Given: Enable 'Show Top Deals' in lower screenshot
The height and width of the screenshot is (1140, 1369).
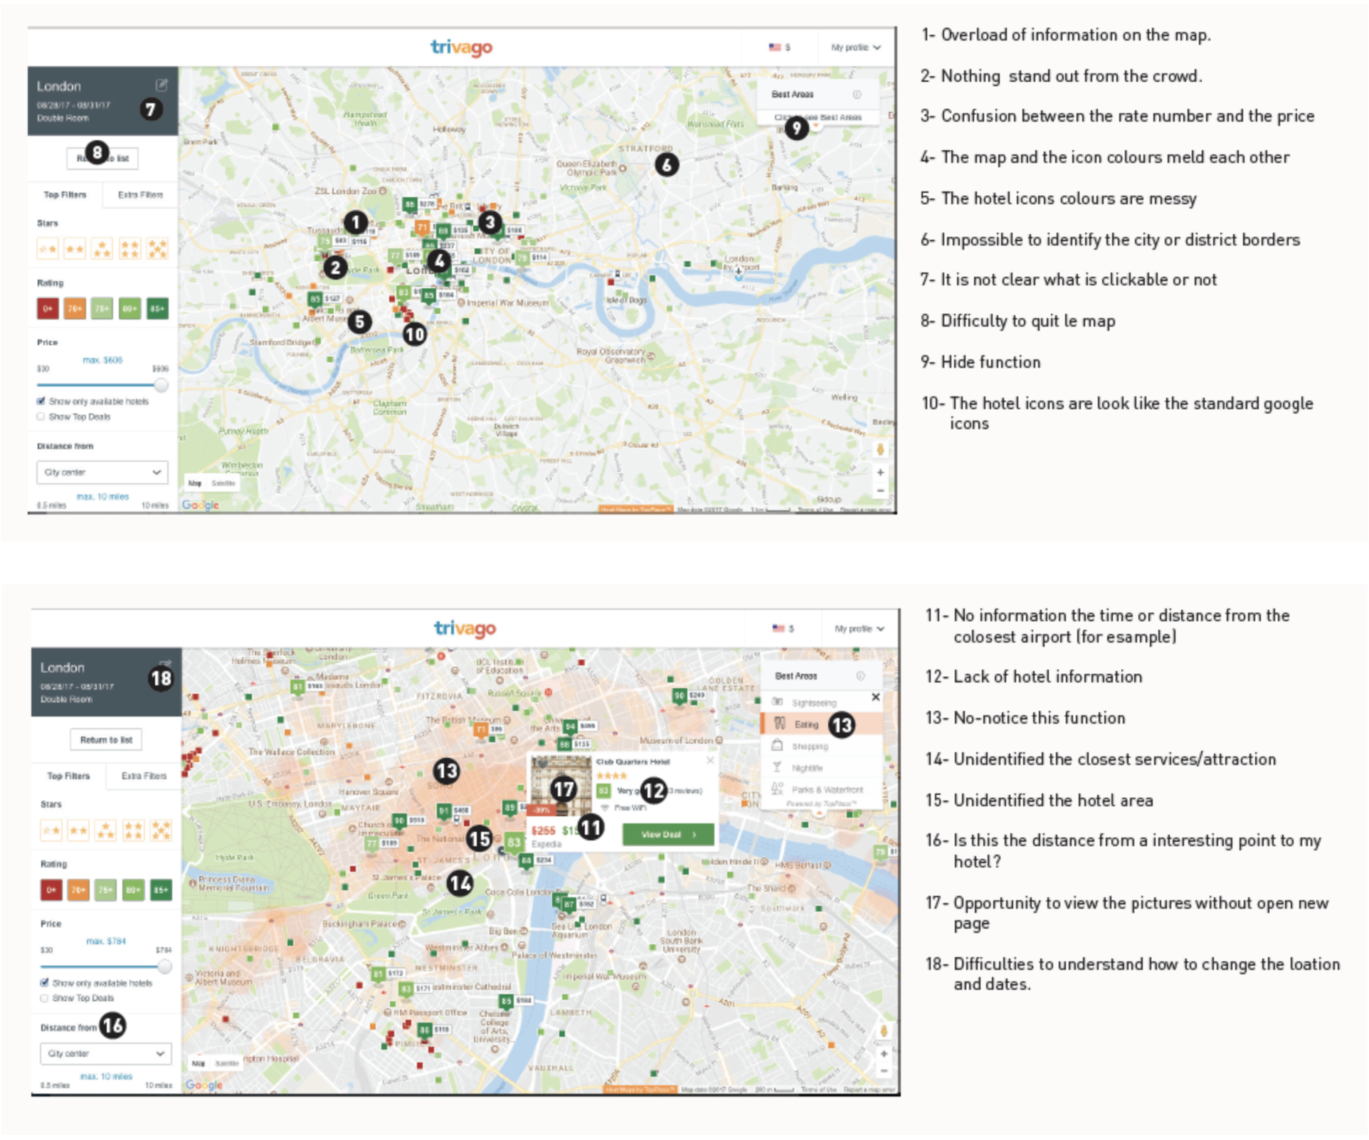Looking at the screenshot, I should pyautogui.click(x=45, y=998).
